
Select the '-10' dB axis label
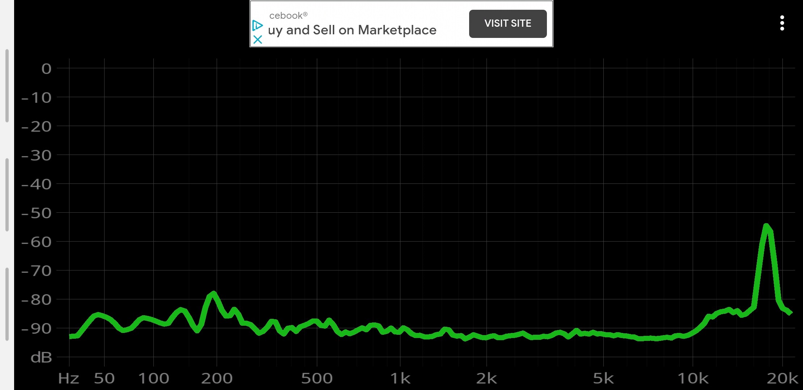(37, 97)
